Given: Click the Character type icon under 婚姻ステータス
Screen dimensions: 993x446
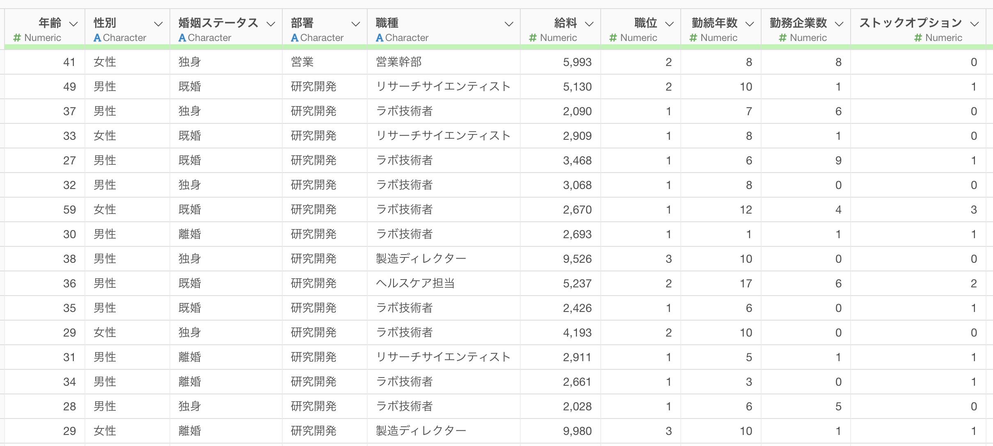Looking at the screenshot, I should 182,38.
